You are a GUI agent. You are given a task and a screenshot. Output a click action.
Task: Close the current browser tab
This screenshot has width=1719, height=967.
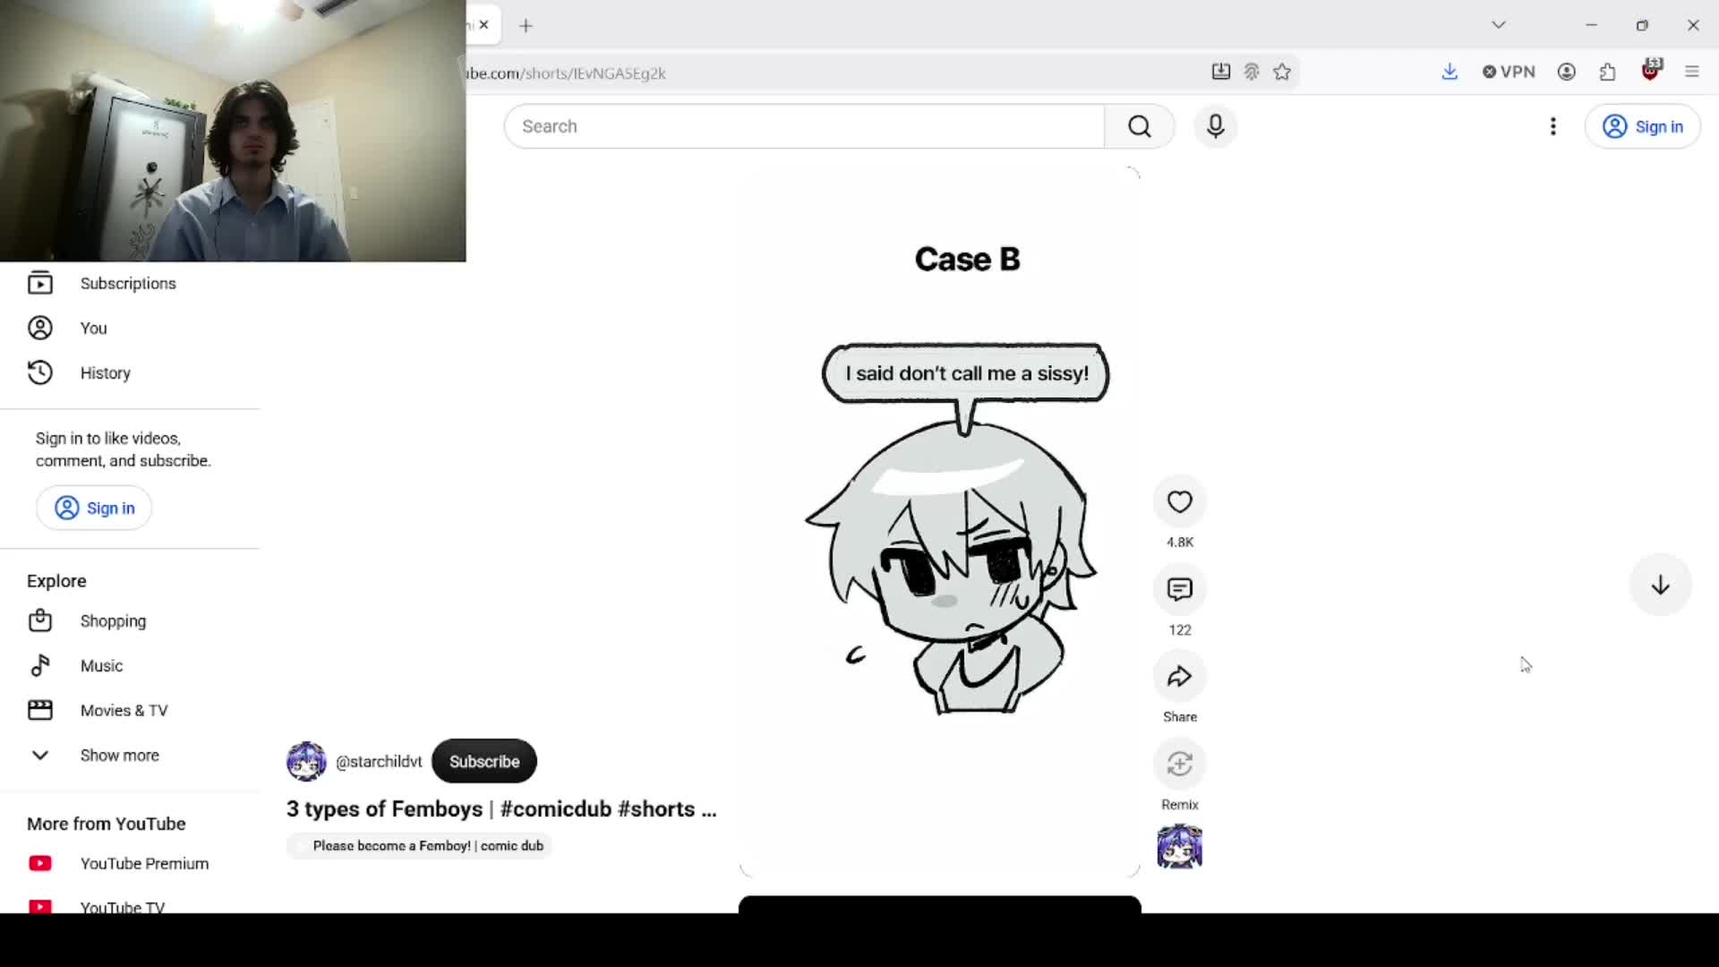tap(483, 25)
